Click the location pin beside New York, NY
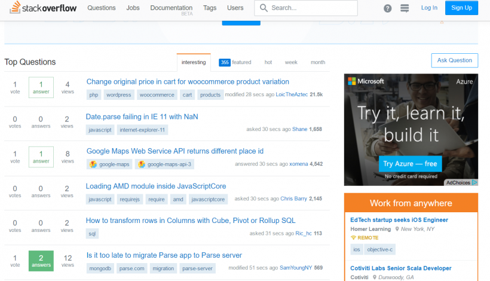 (397, 229)
